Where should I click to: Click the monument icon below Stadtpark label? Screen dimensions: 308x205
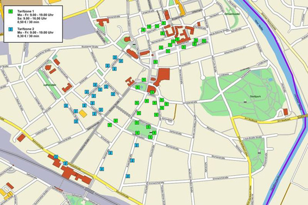(245, 101)
